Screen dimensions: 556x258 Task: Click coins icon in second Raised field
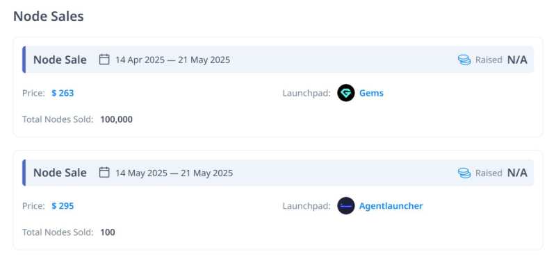(464, 173)
